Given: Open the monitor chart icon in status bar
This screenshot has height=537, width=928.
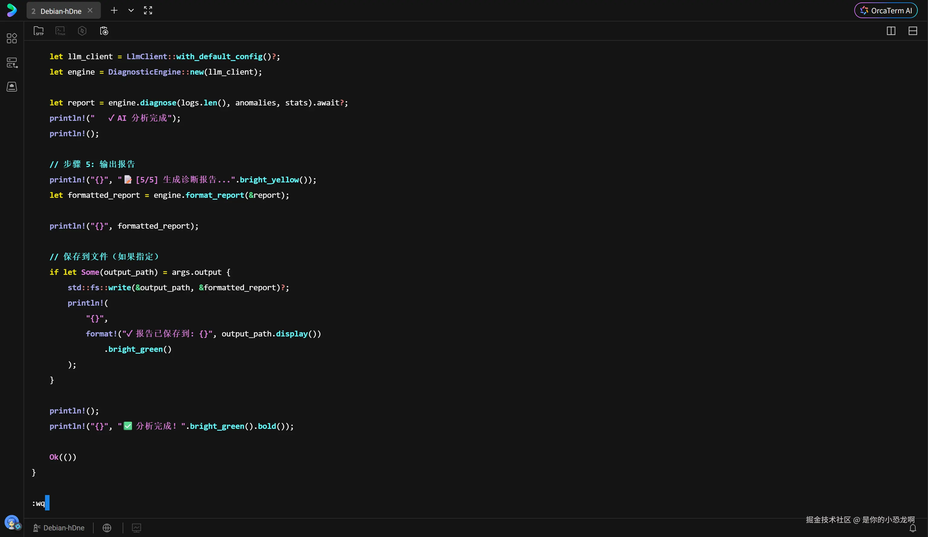Looking at the screenshot, I should pyautogui.click(x=137, y=528).
